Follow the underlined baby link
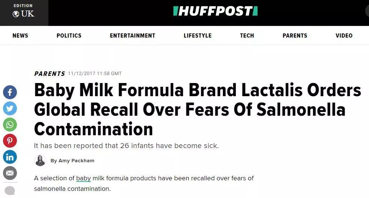The width and height of the screenshot is (369, 198). click(x=83, y=178)
